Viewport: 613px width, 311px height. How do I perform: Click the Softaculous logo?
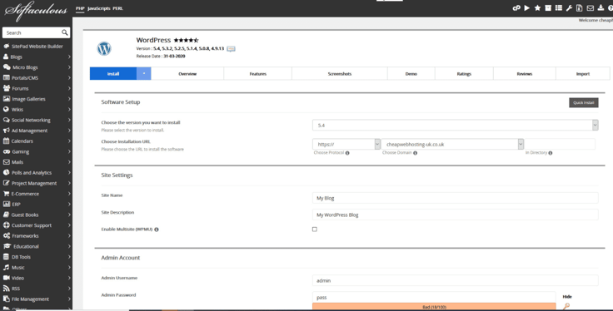(36, 11)
